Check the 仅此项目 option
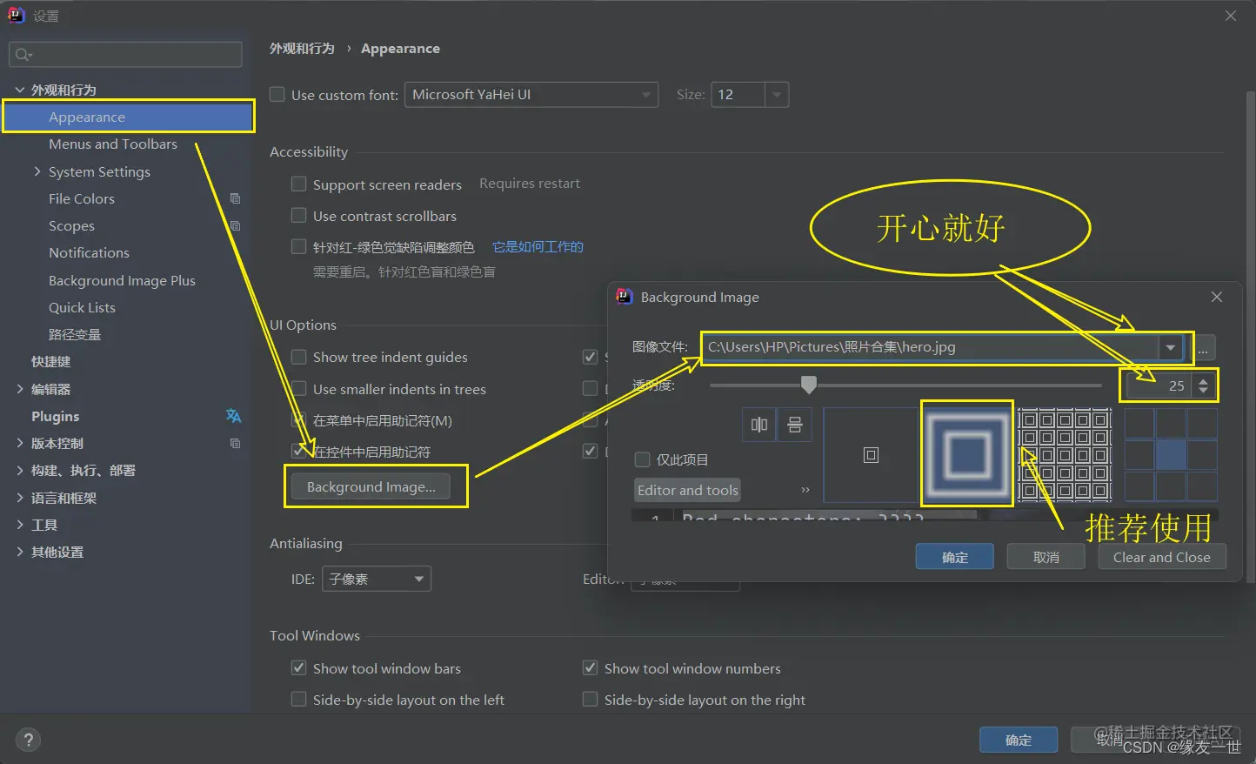The image size is (1256, 764). (641, 459)
